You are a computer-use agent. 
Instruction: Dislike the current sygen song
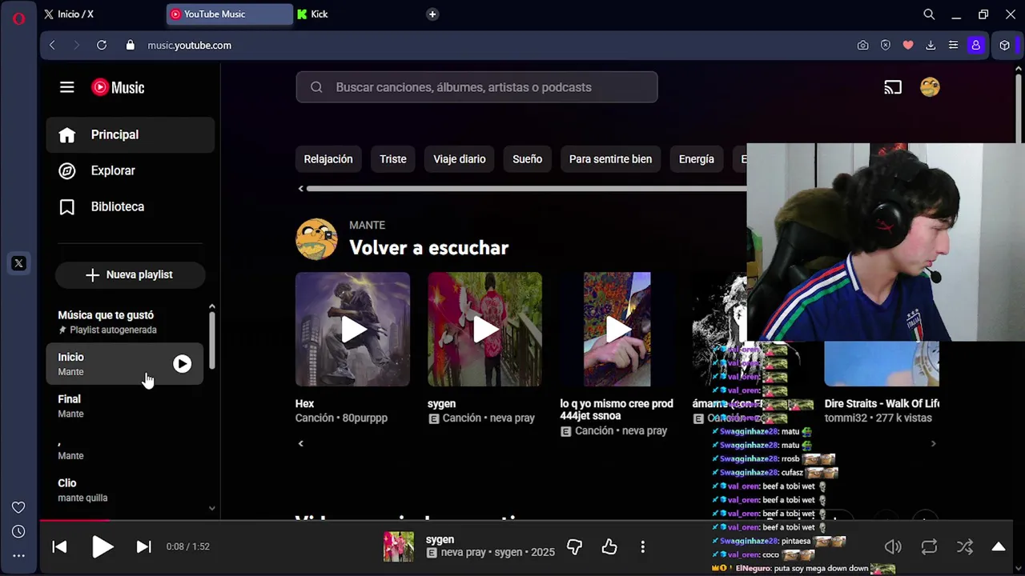click(x=574, y=547)
